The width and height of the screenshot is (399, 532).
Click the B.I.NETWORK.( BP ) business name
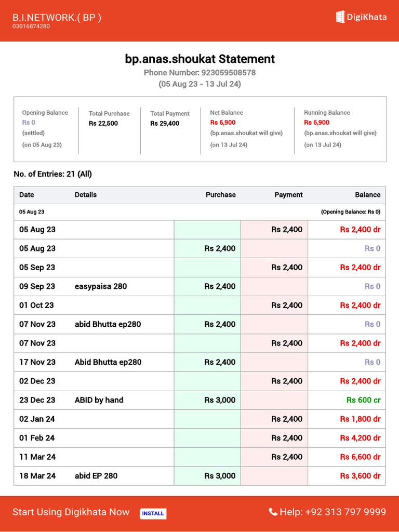[57, 17]
